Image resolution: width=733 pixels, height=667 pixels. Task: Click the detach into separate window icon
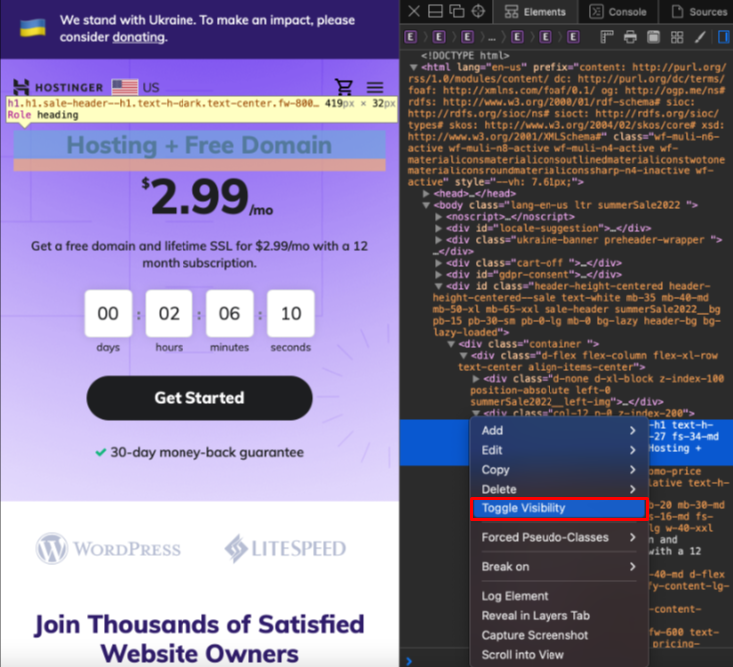(x=456, y=11)
